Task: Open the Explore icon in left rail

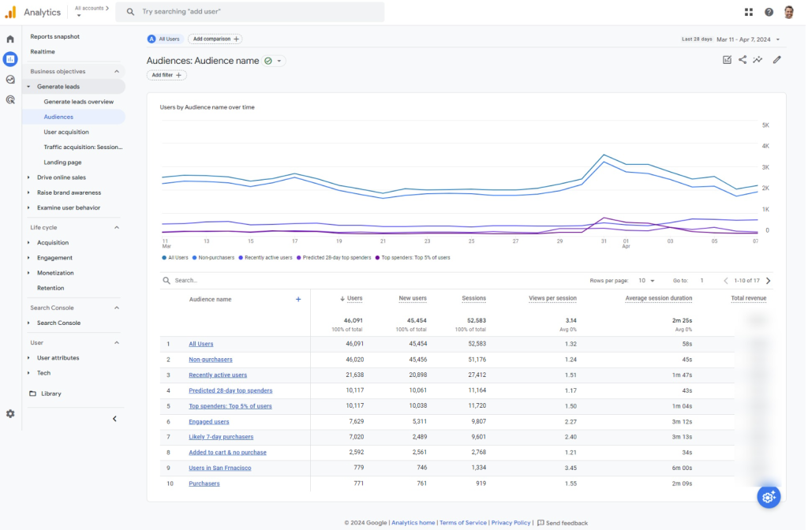Action: point(10,80)
